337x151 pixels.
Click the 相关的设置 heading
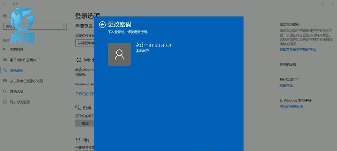288,65
